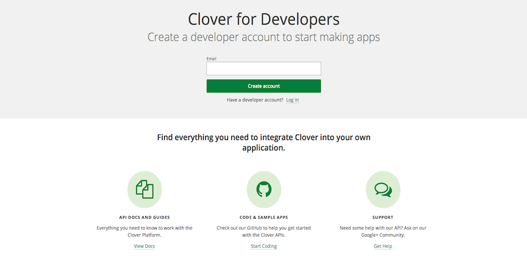Click 'Create a developer account to start making apps'

coord(264,37)
